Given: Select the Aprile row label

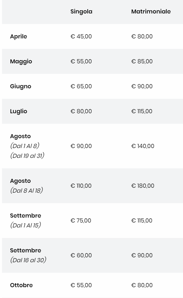Looking at the screenshot, I should [18, 36].
